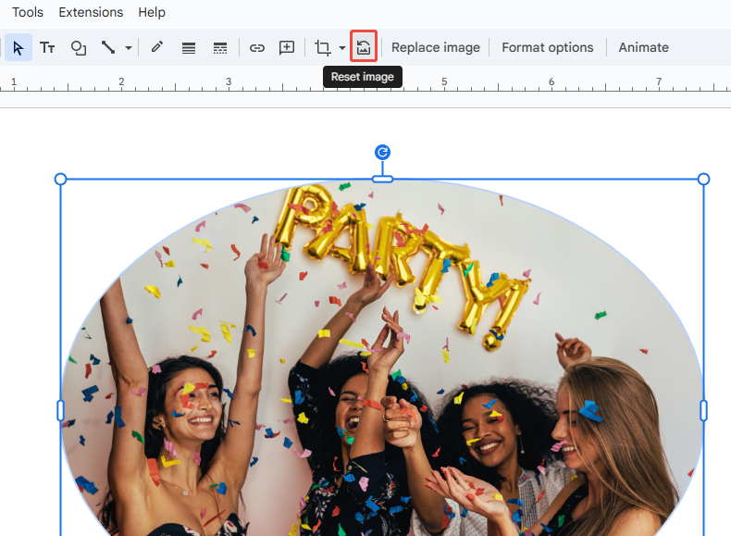Click the Animate button

[x=643, y=47]
